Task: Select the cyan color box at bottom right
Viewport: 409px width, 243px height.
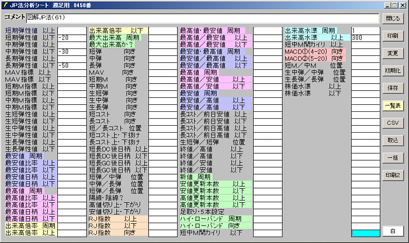Action: point(365,233)
